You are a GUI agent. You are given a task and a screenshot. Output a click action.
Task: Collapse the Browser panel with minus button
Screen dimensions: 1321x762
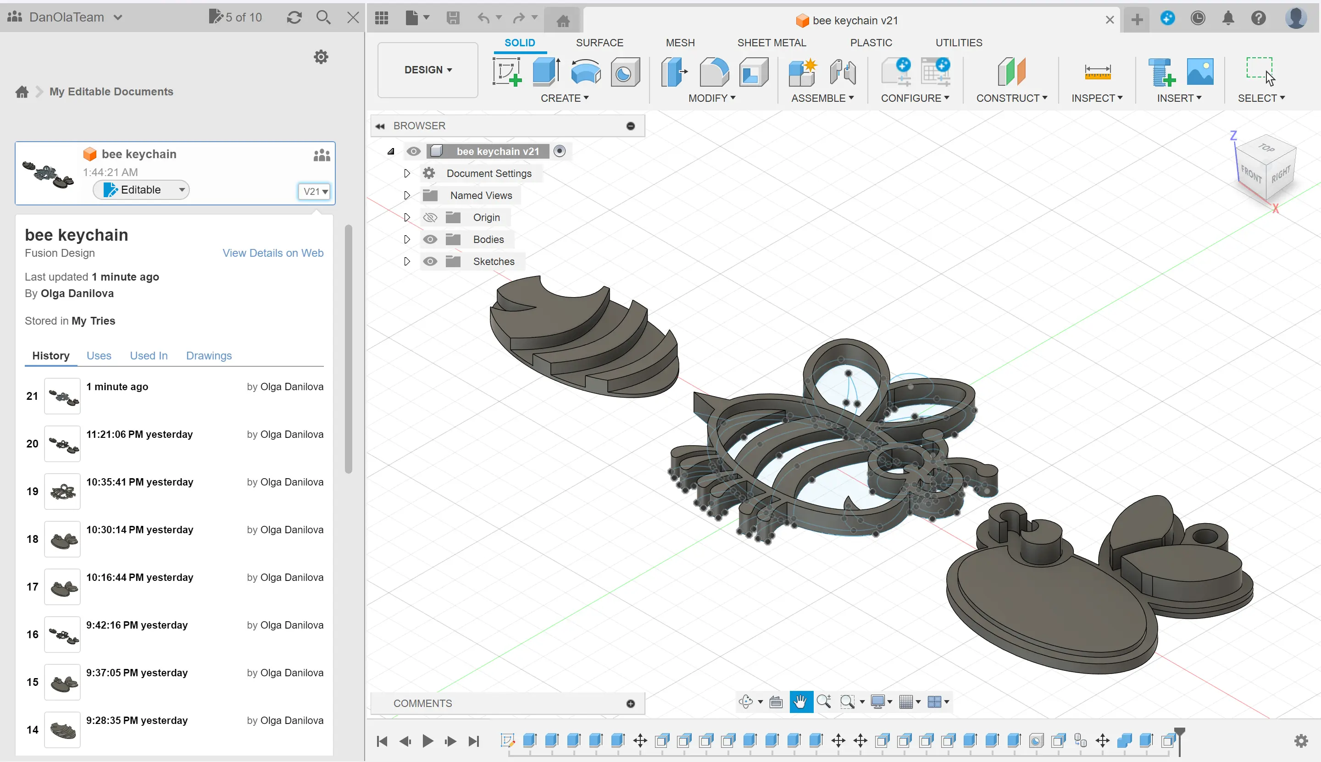(631, 126)
